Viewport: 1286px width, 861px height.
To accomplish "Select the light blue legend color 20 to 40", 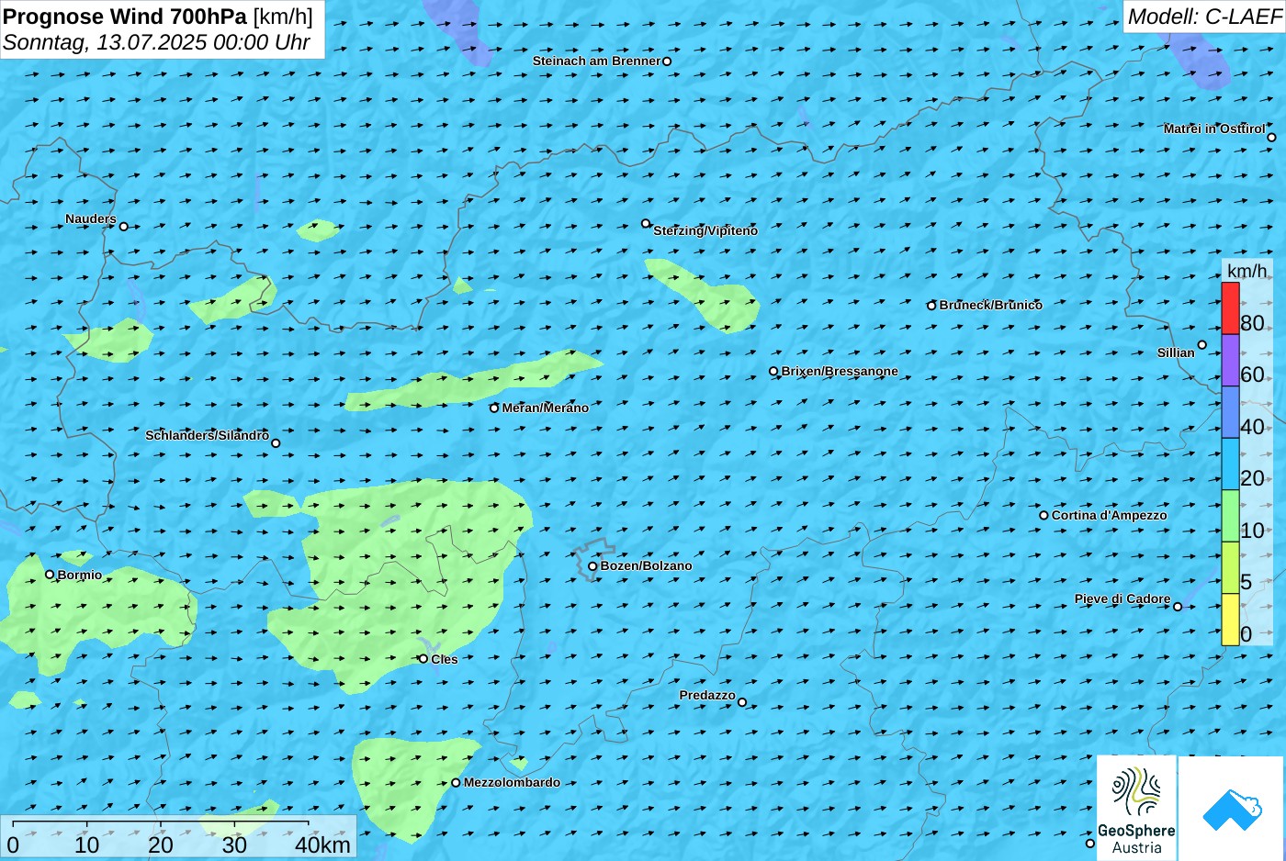I will click(1230, 464).
